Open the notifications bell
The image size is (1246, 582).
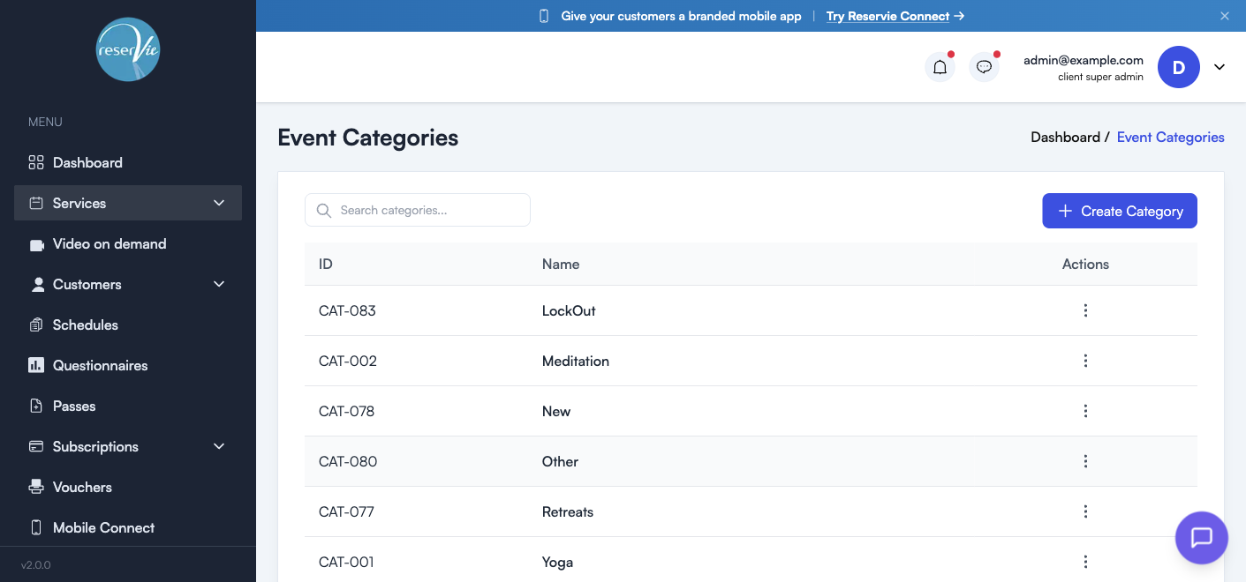(x=940, y=67)
